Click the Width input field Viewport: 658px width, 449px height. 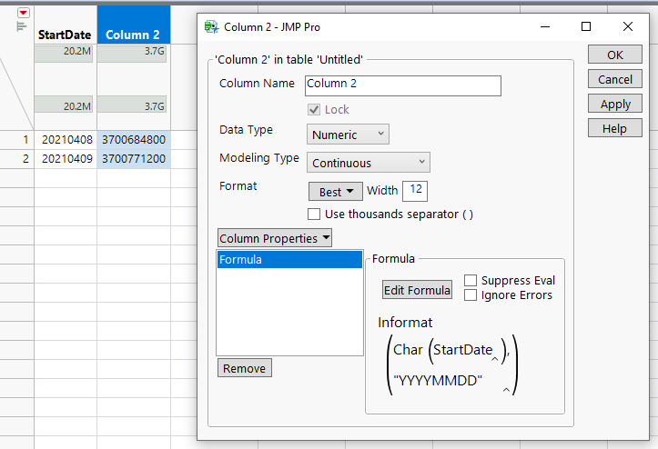(x=415, y=191)
